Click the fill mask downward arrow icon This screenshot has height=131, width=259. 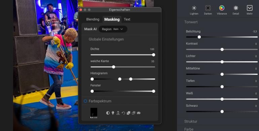click(118, 113)
